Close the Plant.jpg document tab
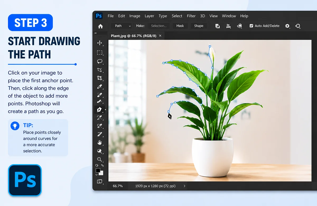Screen dimensions: 317x206 pos(160,36)
